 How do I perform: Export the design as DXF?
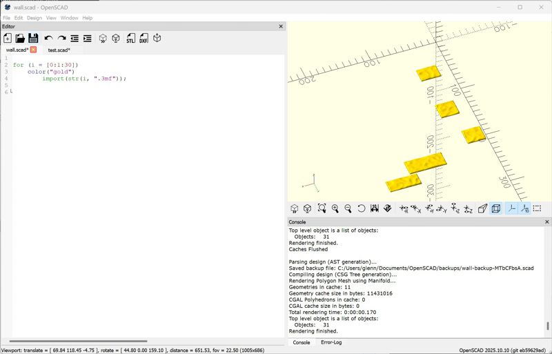click(144, 39)
